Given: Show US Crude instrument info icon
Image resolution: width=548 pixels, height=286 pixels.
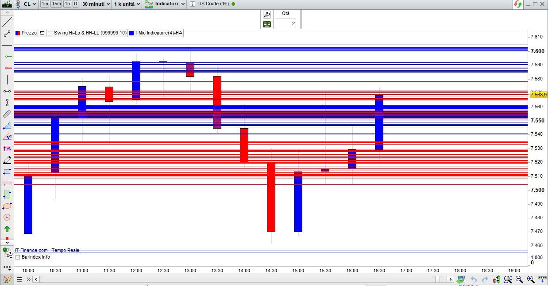Looking at the screenshot, I should [192, 4].
